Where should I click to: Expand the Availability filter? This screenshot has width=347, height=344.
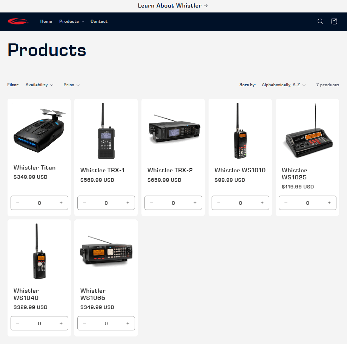(39, 85)
